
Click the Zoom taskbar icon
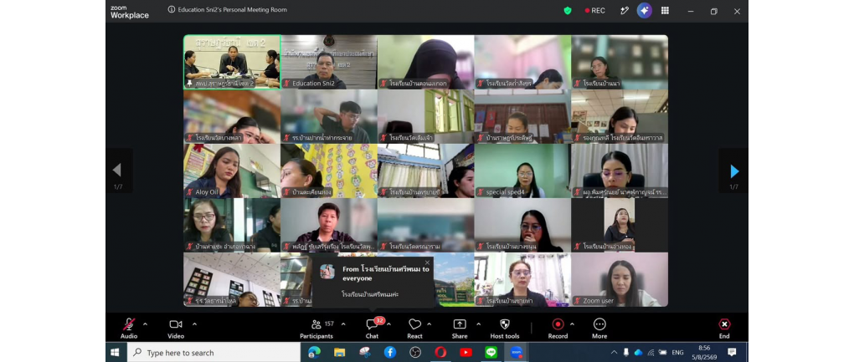tap(517, 352)
